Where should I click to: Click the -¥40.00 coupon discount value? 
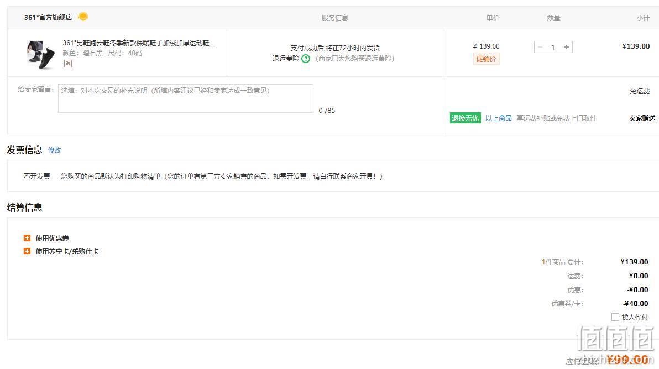click(x=635, y=303)
